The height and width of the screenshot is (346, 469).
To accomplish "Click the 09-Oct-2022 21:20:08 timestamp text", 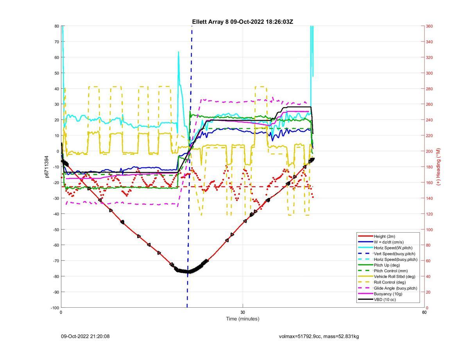I will point(85,336).
